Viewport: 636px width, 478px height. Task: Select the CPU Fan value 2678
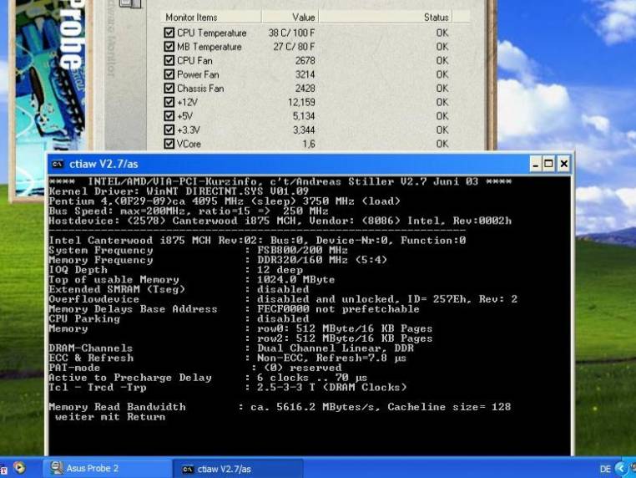(305, 60)
